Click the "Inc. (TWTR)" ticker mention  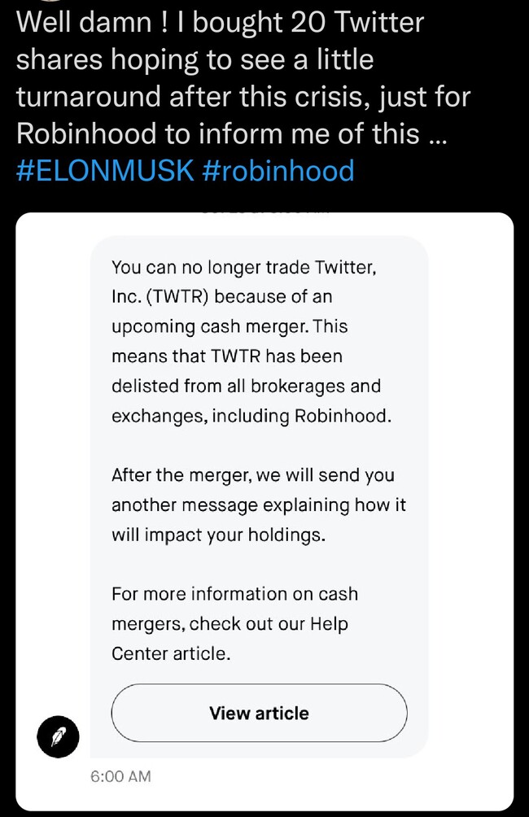click(x=160, y=296)
